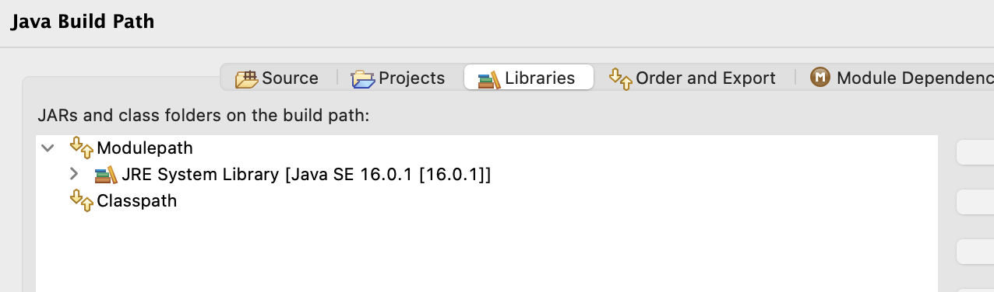
Task: Click the Module Dependencies M icon
Action: (x=820, y=78)
